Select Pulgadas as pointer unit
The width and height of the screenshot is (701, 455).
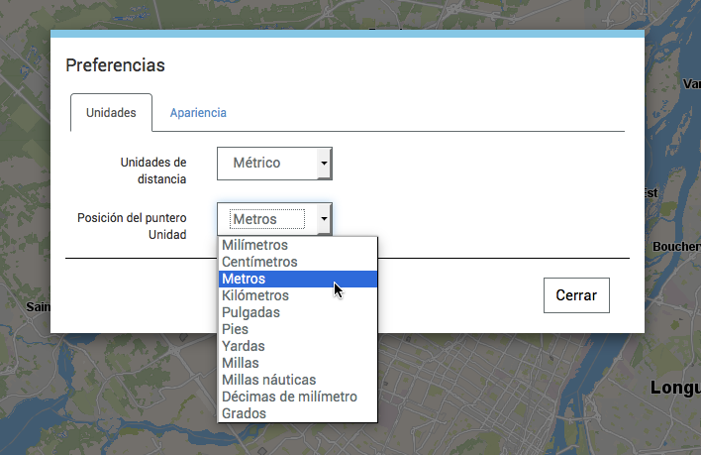298,312
